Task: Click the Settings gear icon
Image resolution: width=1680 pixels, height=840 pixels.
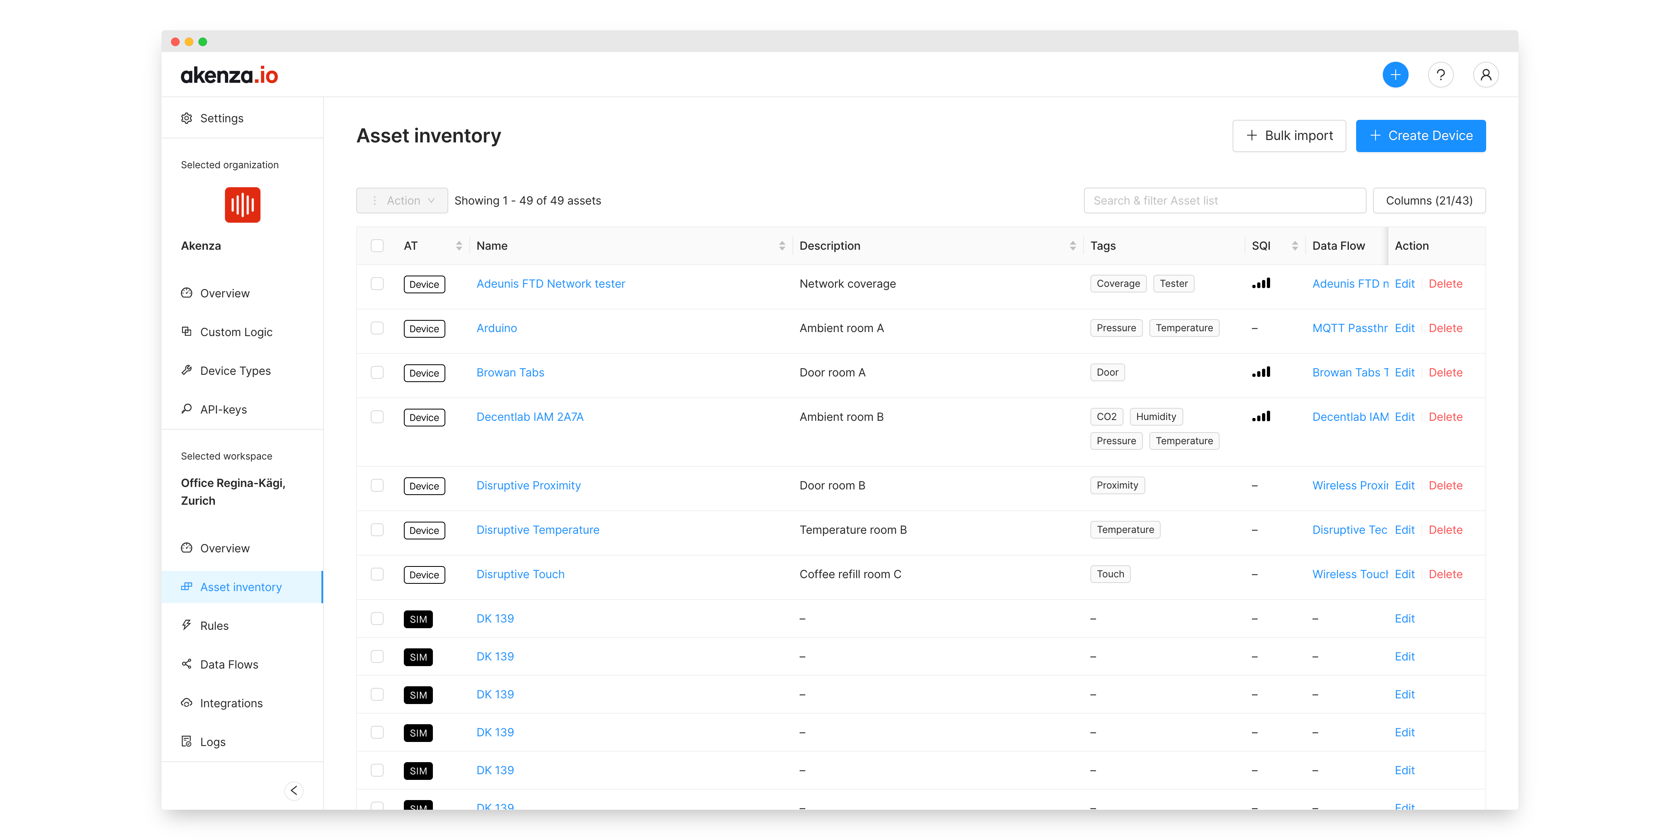Action: pyautogui.click(x=187, y=118)
